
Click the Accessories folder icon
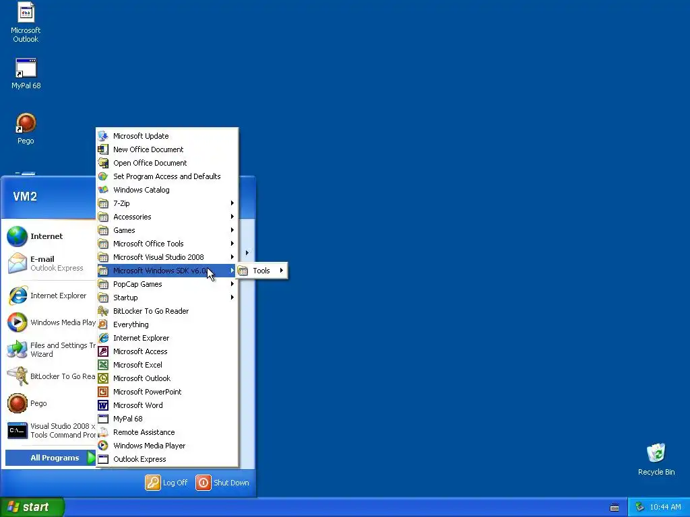coord(103,217)
